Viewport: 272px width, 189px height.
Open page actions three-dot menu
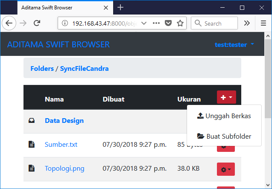(x=156, y=23)
